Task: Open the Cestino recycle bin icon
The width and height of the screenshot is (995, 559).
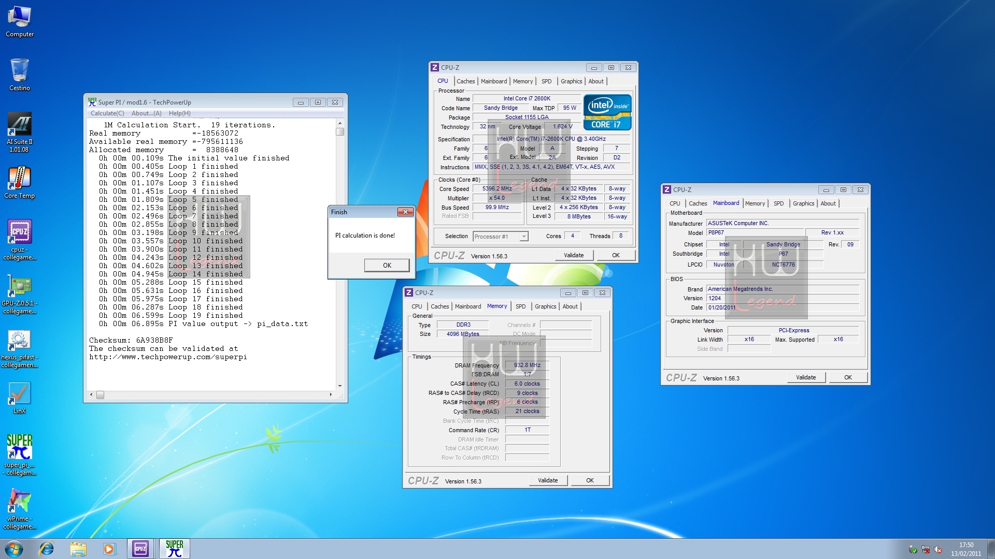Action: pos(20,76)
